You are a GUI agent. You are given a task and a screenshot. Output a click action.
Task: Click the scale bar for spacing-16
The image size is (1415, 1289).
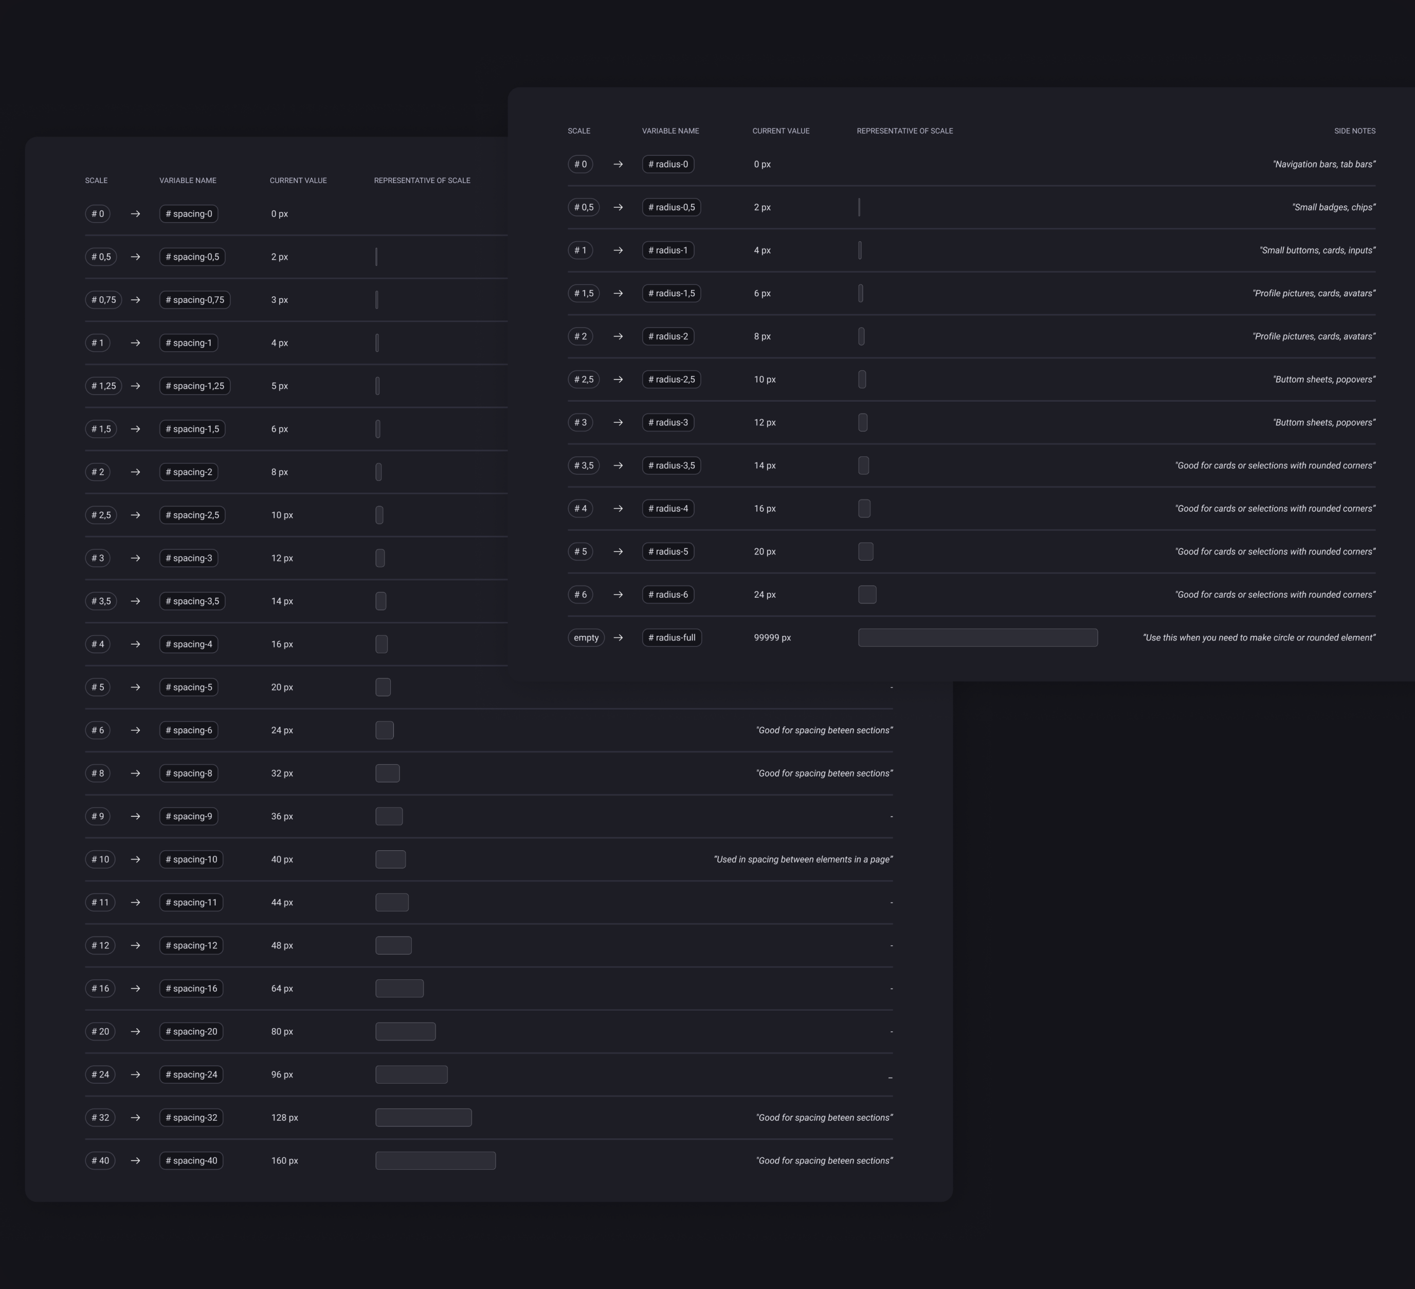point(400,989)
